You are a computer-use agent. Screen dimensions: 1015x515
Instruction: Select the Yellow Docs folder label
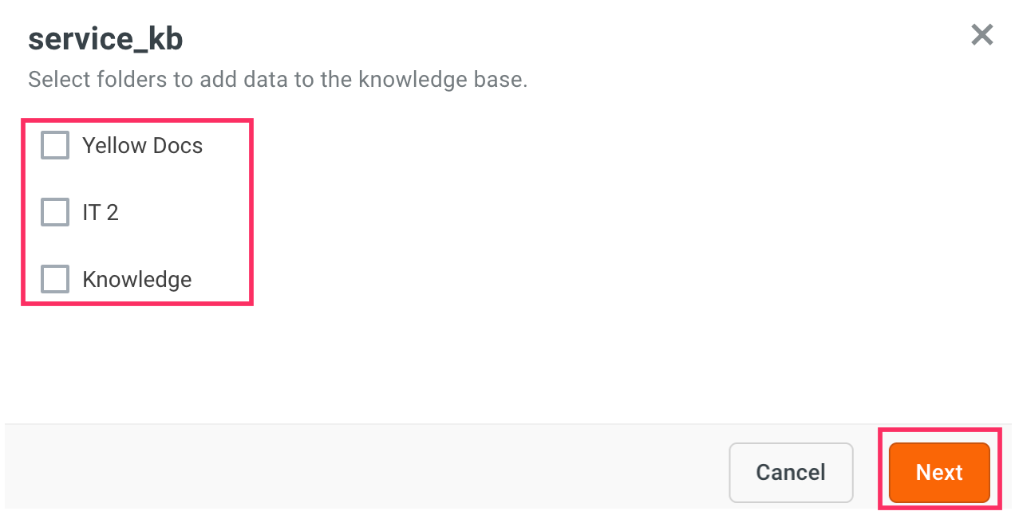coord(143,146)
